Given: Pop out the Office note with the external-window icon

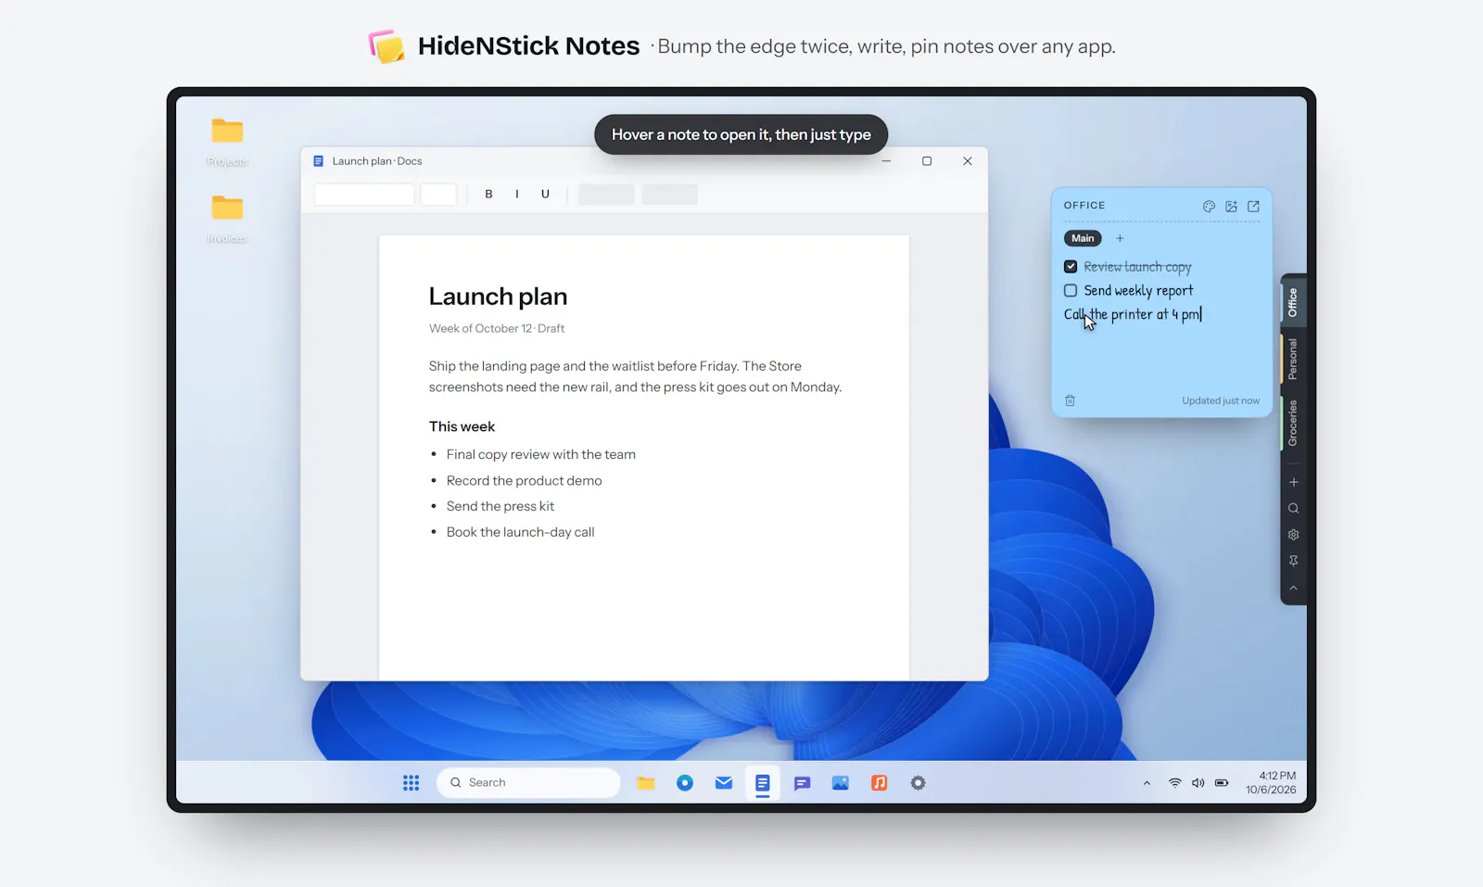Looking at the screenshot, I should point(1253,207).
